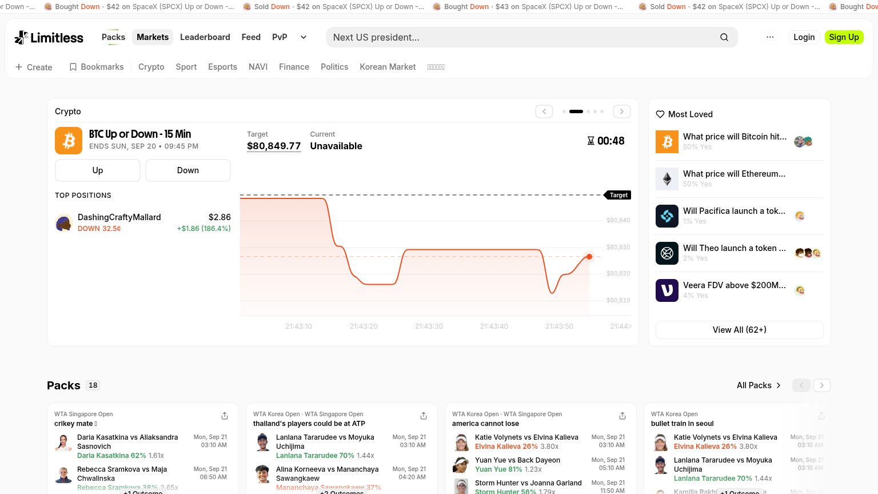Open the Leaderboard tab
The image size is (878, 494).
pos(205,37)
